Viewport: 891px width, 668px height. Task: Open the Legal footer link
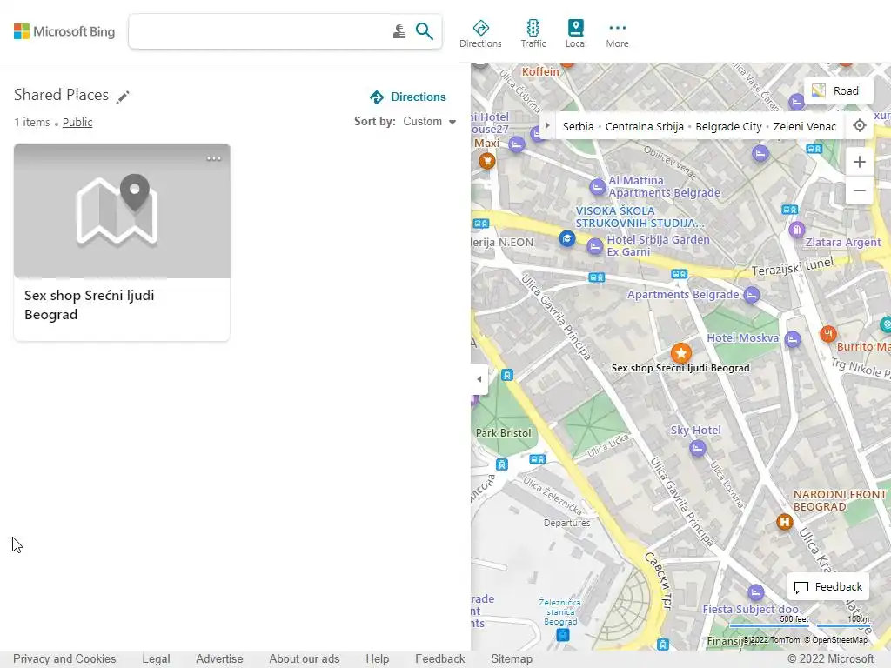pyautogui.click(x=156, y=659)
